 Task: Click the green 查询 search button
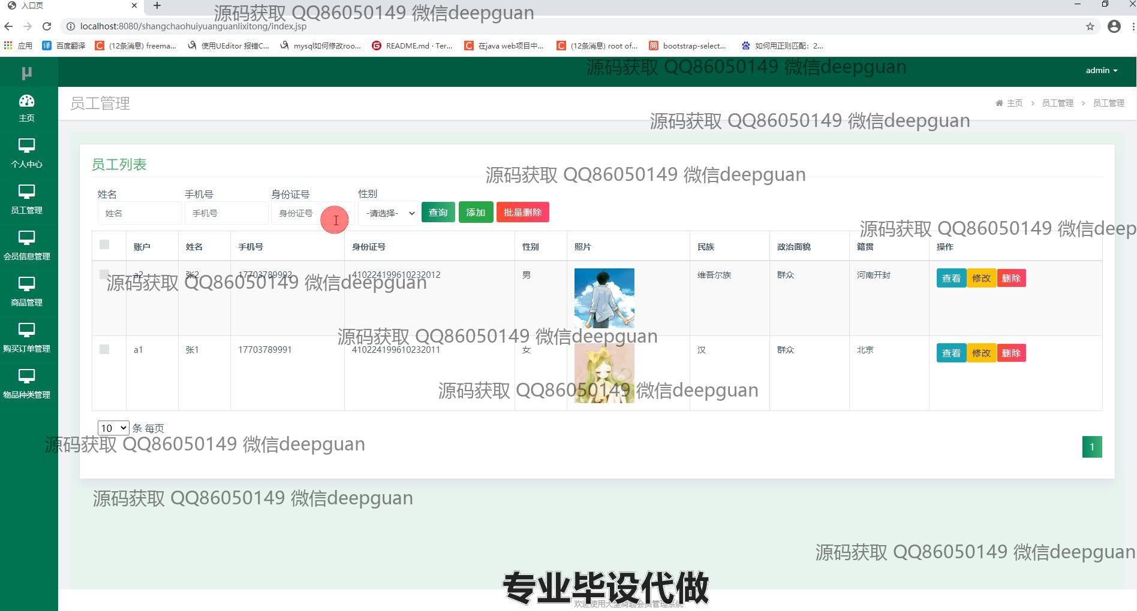[438, 213]
